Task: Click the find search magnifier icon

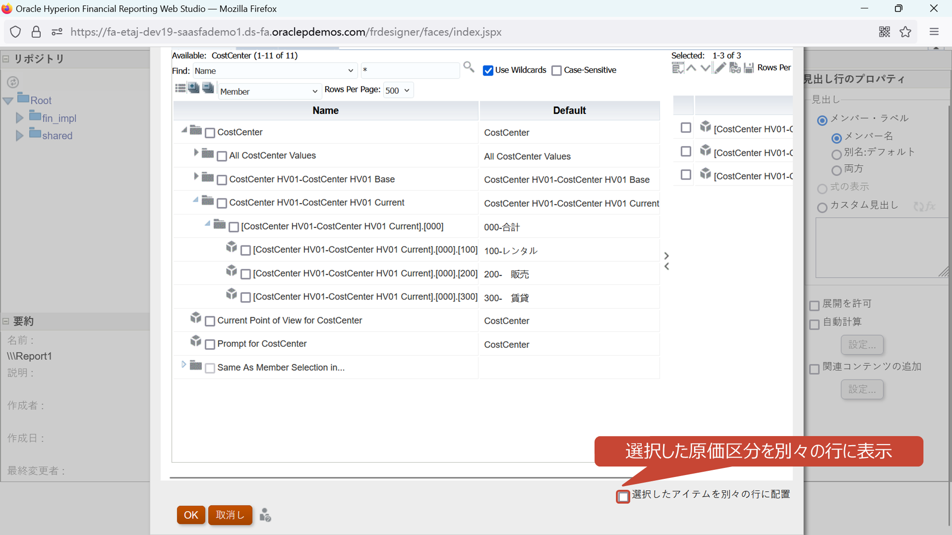Action: pyautogui.click(x=468, y=67)
